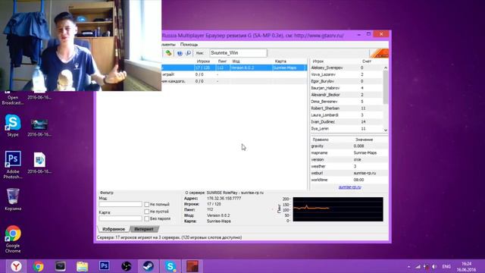
Task: Open Adobe Photoshop desktop shortcut
Action: point(13,165)
